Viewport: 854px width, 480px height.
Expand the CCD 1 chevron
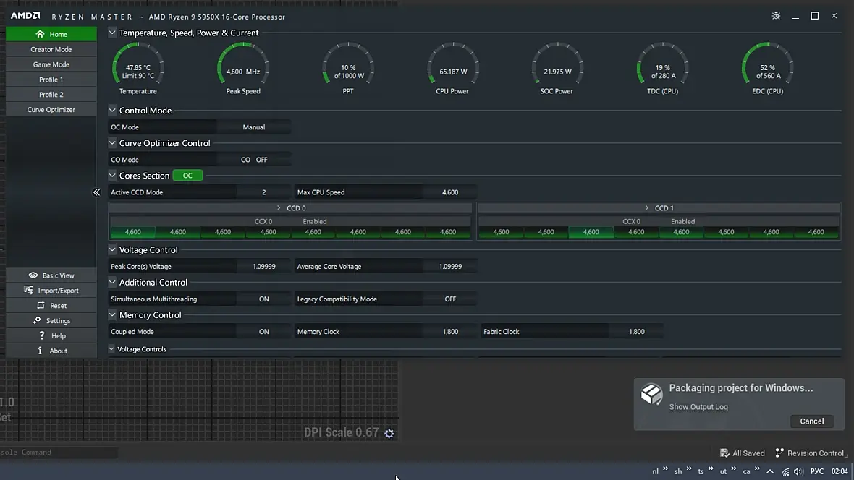(646, 208)
